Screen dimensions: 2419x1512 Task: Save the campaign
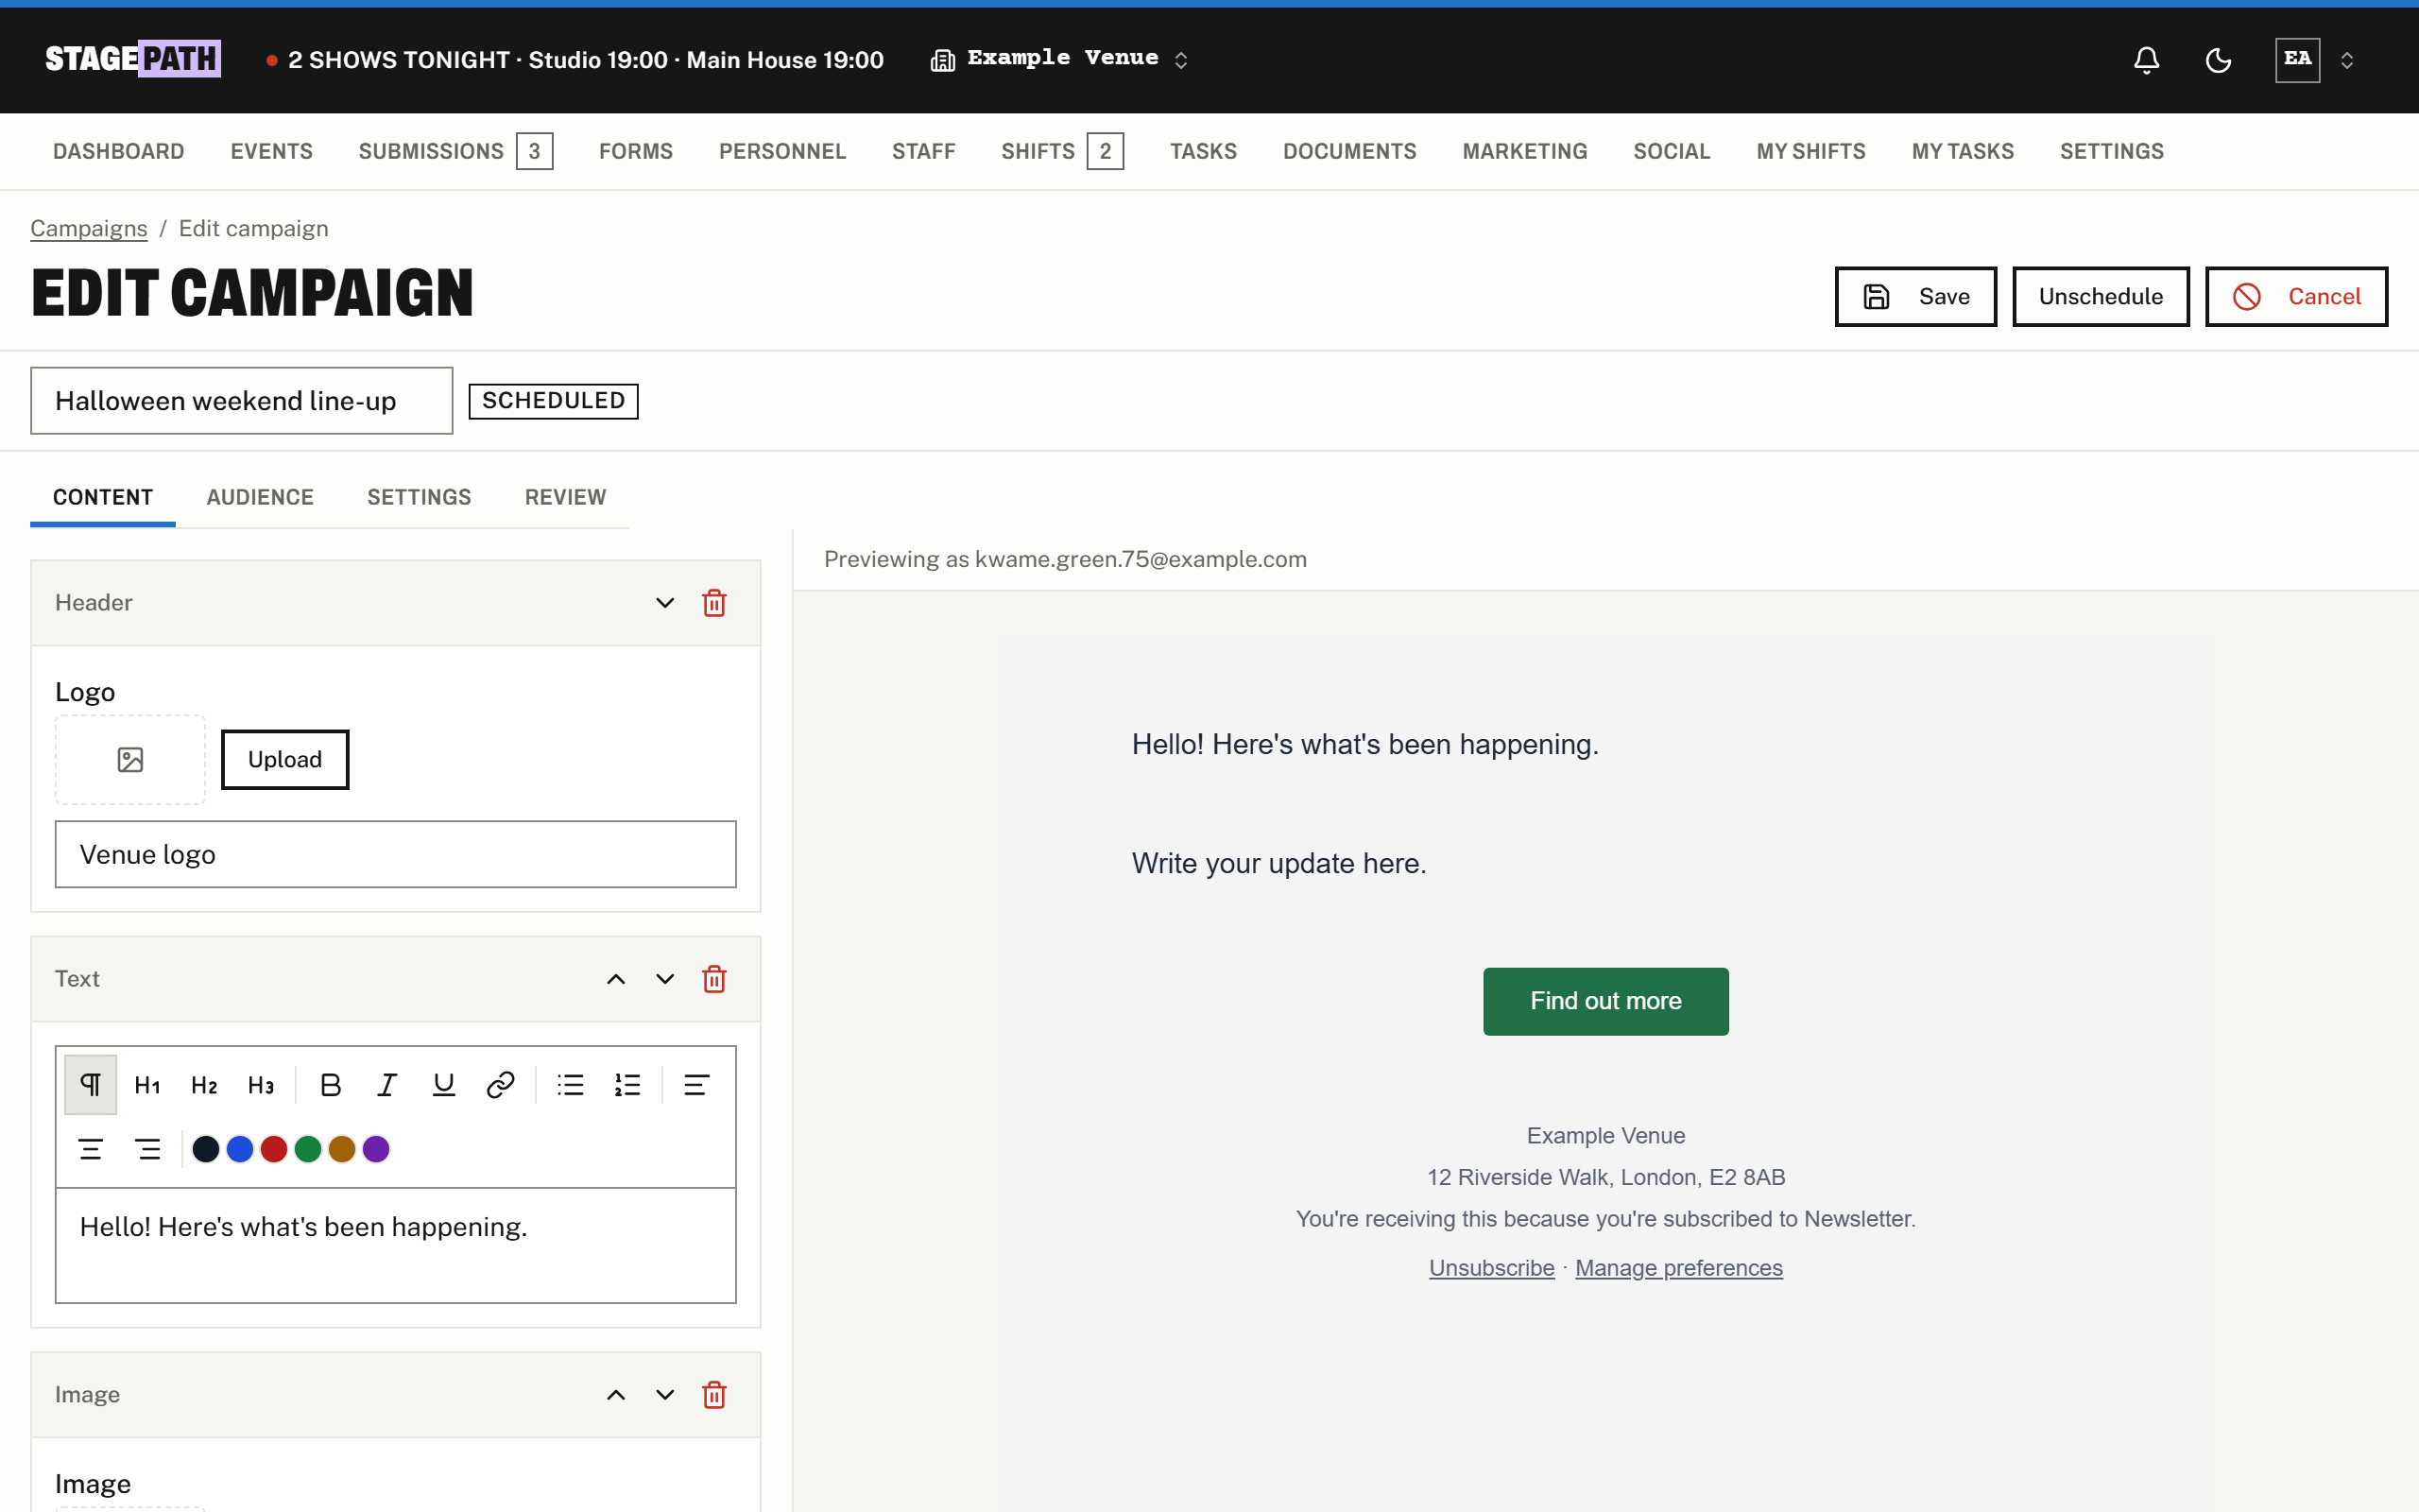point(1915,297)
